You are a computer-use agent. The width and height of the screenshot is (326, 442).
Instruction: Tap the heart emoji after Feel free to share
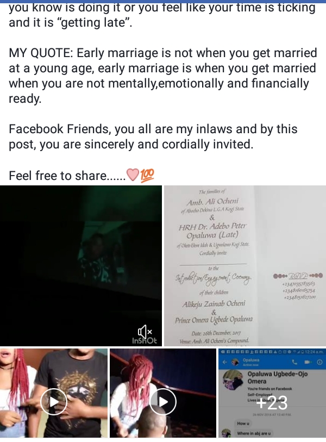(x=133, y=176)
